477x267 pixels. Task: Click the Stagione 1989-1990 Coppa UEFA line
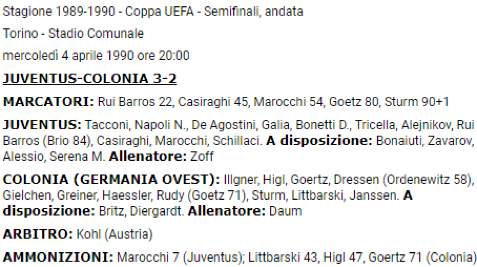point(153,12)
